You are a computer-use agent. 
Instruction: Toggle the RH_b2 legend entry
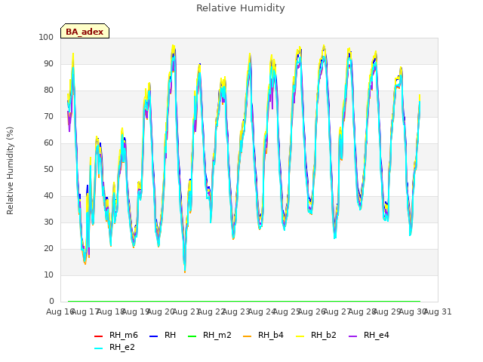tap(316, 335)
